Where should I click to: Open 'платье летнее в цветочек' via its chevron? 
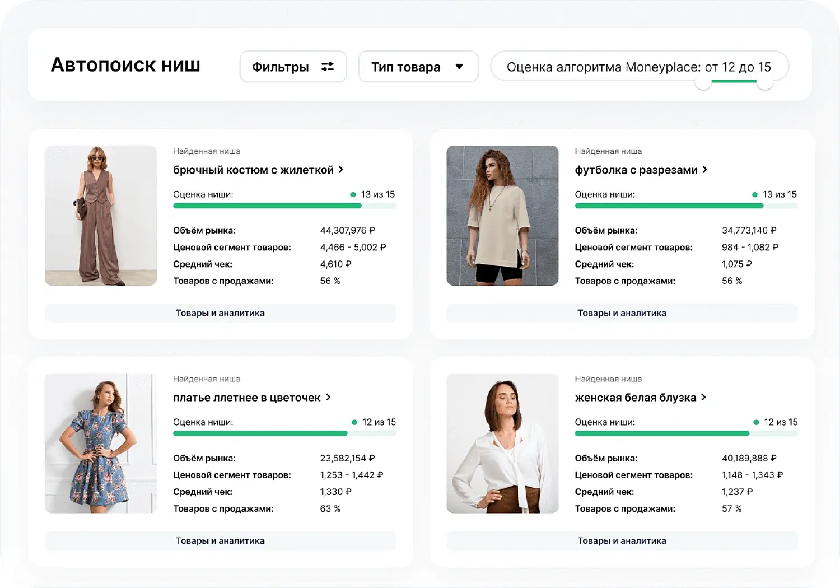pyautogui.click(x=328, y=397)
